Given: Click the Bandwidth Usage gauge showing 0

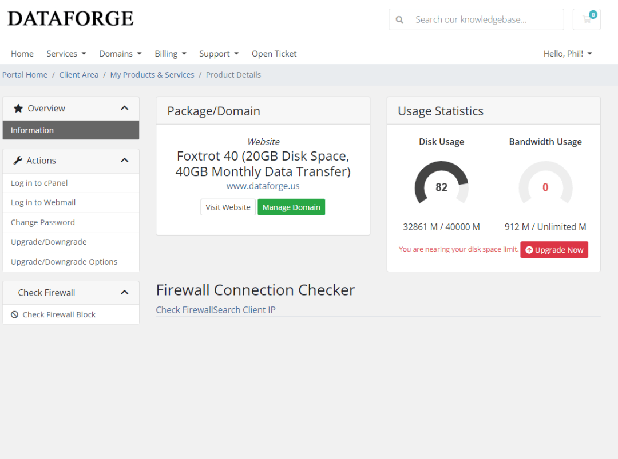Looking at the screenshot, I should (545, 183).
